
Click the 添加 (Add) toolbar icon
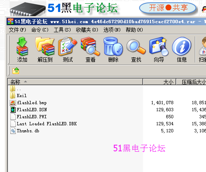22,50
